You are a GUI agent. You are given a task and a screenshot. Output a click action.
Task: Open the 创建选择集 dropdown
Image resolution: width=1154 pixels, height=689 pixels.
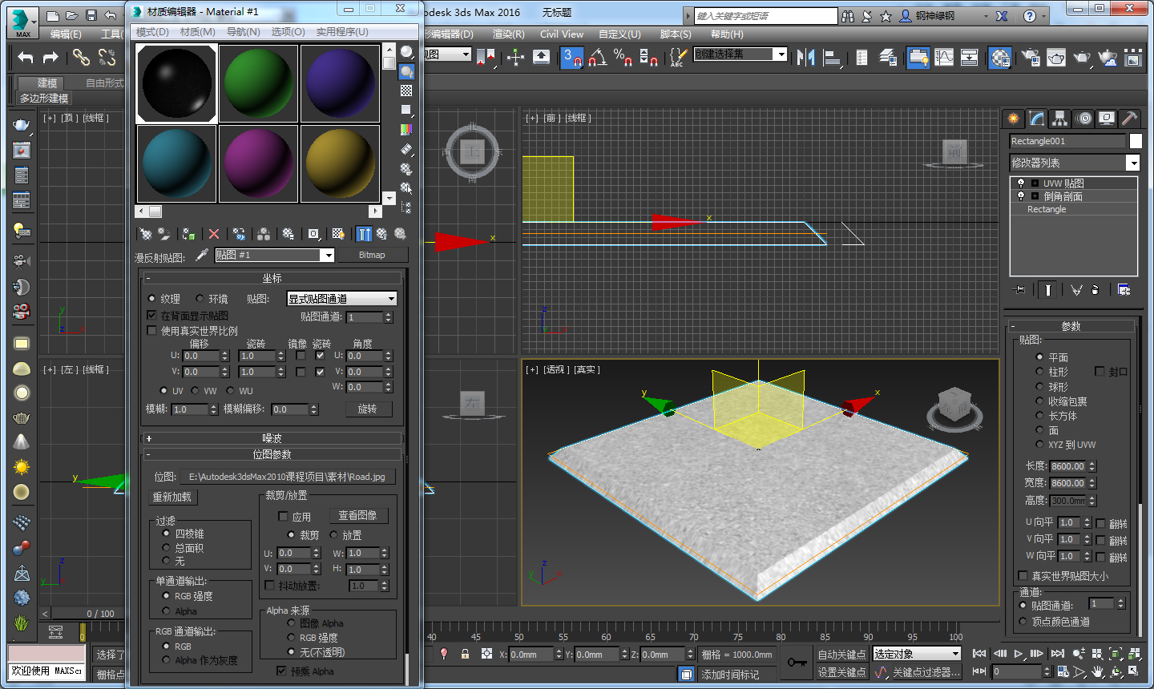point(781,54)
